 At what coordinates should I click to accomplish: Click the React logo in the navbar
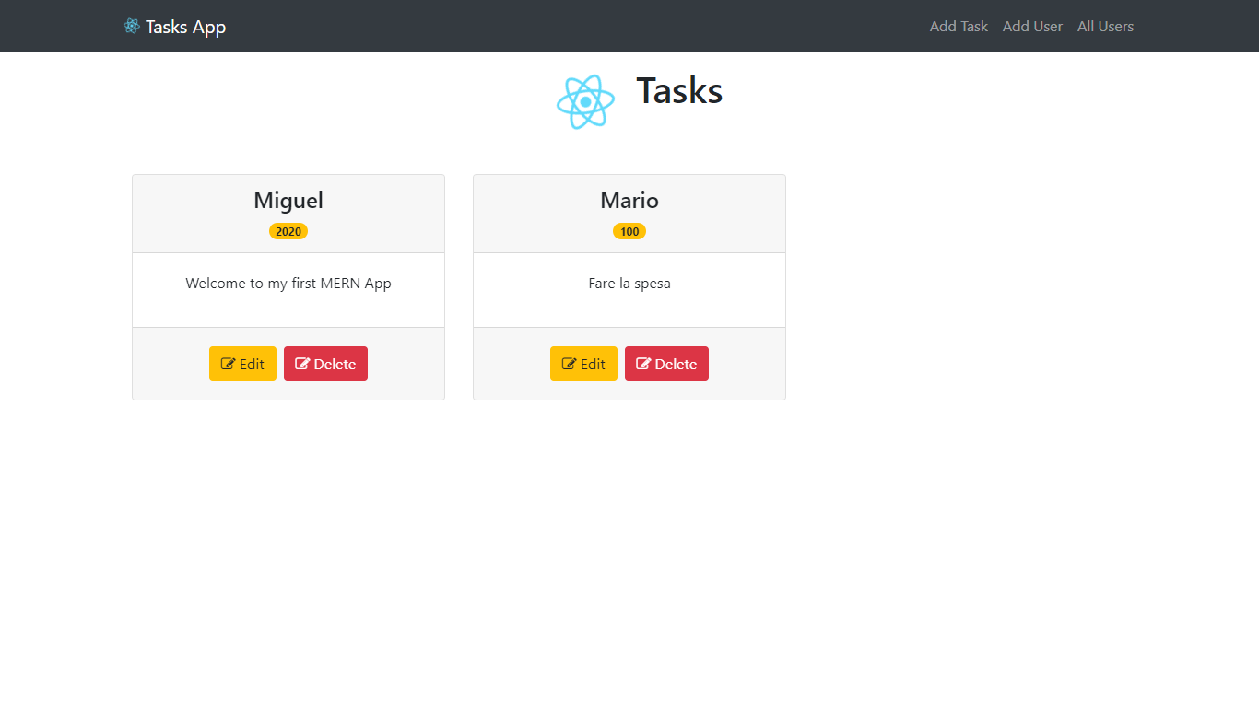pyautogui.click(x=131, y=27)
